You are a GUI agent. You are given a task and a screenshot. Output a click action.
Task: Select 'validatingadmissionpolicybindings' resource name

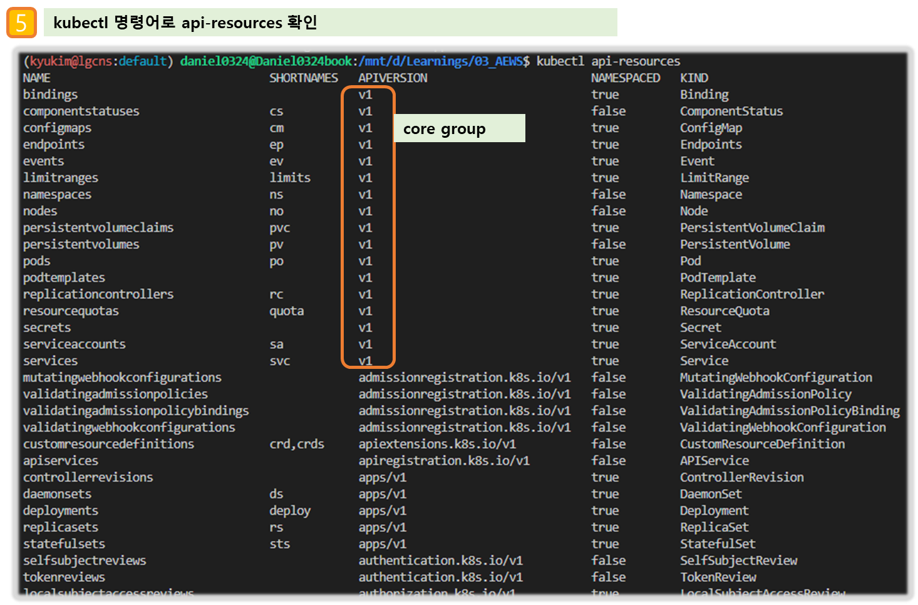(136, 411)
